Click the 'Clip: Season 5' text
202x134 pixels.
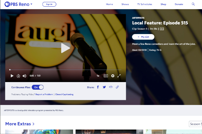click(140, 29)
